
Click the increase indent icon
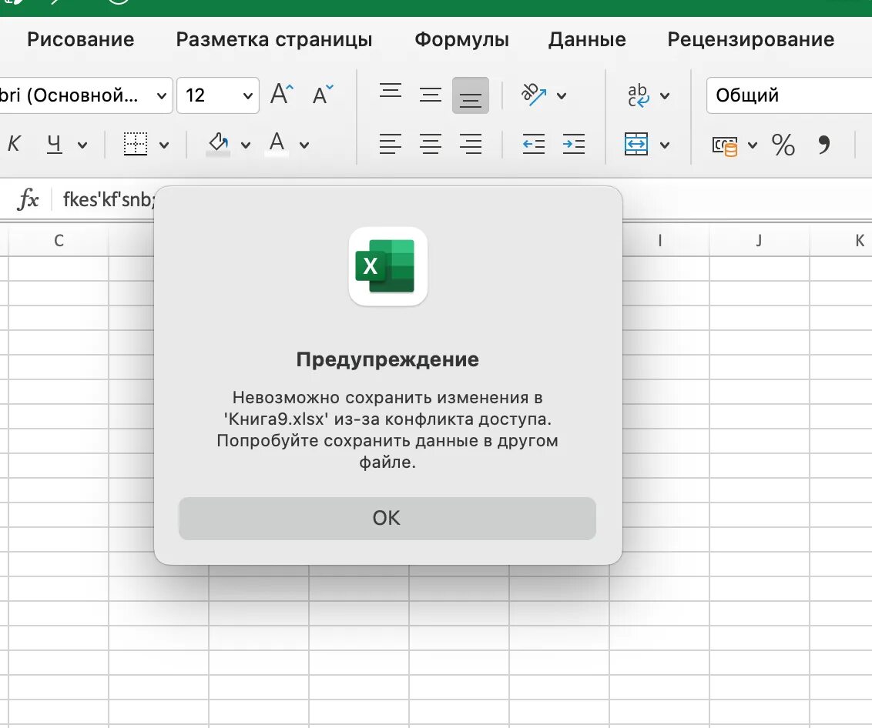(573, 144)
